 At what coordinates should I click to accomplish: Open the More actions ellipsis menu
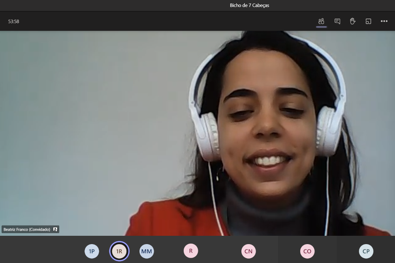tap(384, 21)
